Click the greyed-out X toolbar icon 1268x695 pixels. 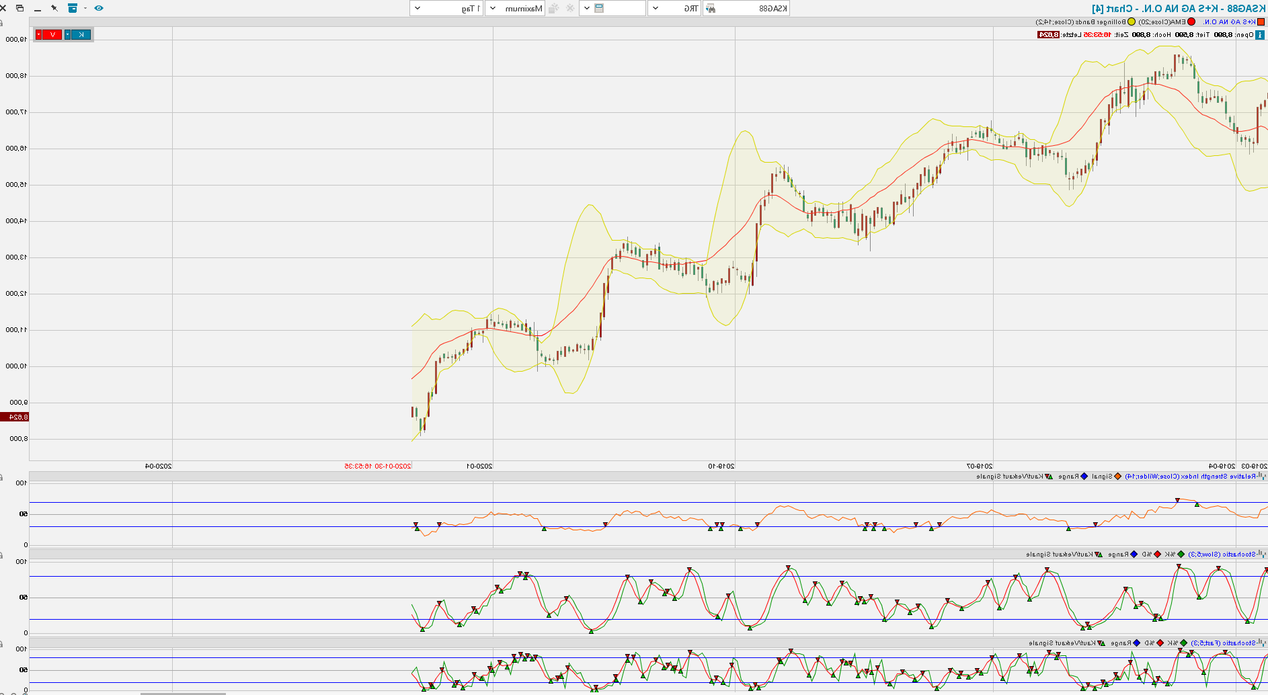point(571,8)
